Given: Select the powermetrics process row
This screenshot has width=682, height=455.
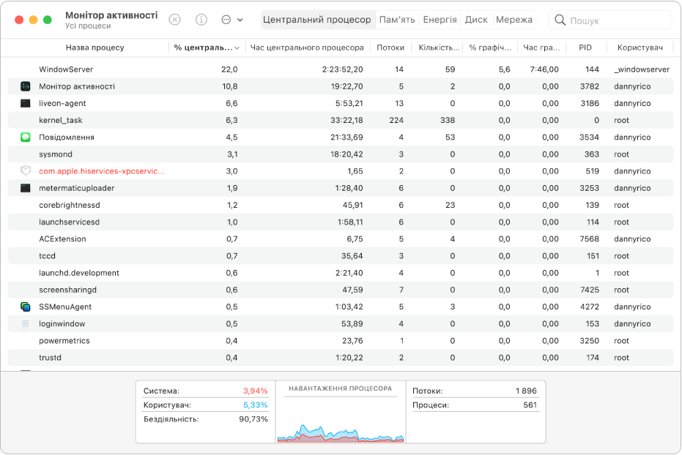Looking at the screenshot, I should tap(341, 340).
